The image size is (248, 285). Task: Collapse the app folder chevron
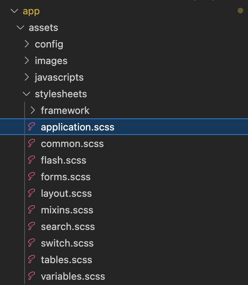click(14, 11)
